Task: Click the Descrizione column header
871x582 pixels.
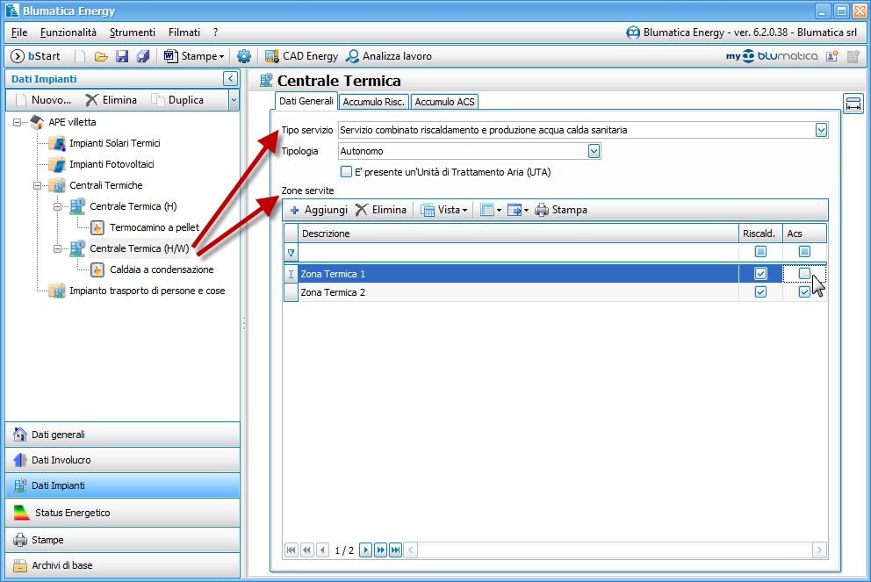Action: click(518, 234)
